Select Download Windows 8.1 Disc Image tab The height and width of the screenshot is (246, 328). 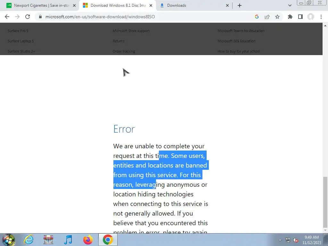click(118, 5)
